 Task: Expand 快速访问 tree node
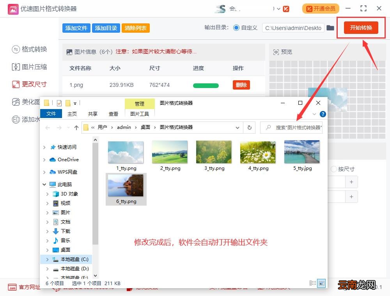tap(44, 147)
